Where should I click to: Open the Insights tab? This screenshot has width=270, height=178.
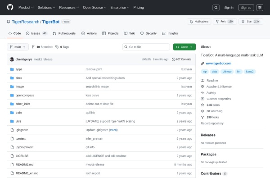tap(170, 33)
